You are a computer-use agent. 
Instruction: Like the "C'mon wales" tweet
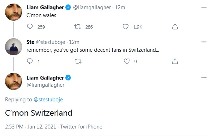pyautogui.click(x=126, y=27)
